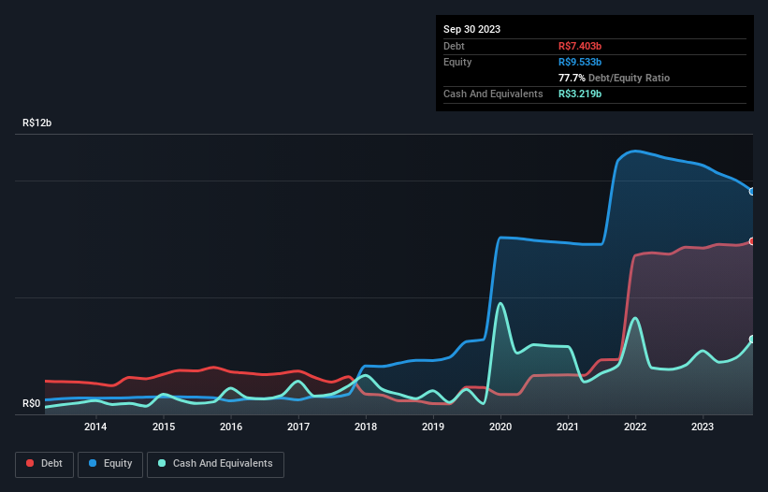Click the red Debt endpoint marker
768x492 pixels.
(x=752, y=241)
